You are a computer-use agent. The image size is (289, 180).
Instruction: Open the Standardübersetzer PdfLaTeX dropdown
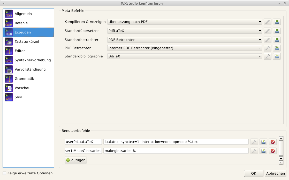pos(185,31)
